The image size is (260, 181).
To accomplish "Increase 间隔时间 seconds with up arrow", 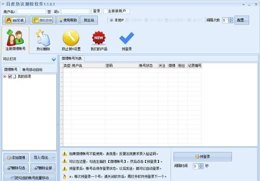I will [201, 165].
